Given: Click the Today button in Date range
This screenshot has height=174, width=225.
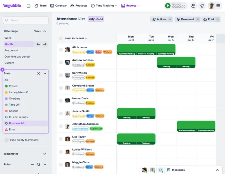Looking at the screenshot, I should 37,31.
